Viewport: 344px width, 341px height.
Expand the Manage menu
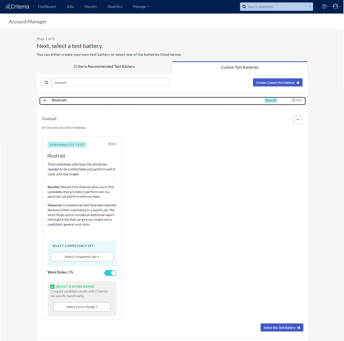tap(141, 7)
